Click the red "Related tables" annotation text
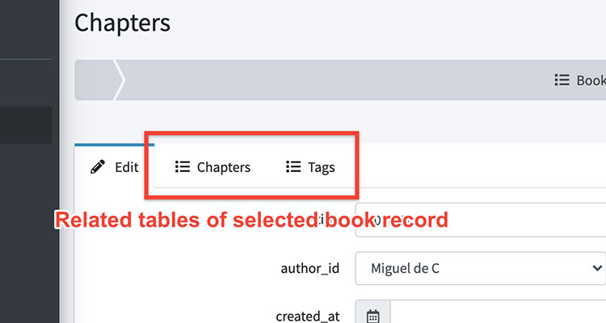This screenshot has width=606, height=323. (x=250, y=219)
